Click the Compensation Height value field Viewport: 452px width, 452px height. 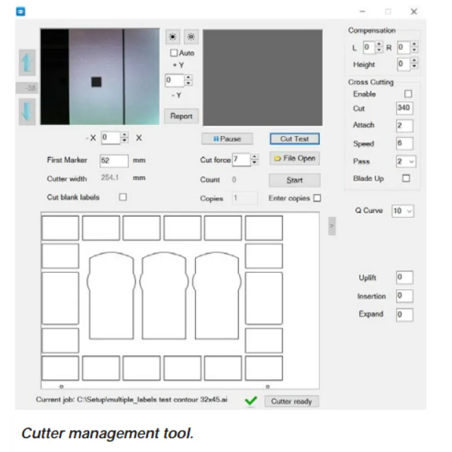[x=404, y=63]
